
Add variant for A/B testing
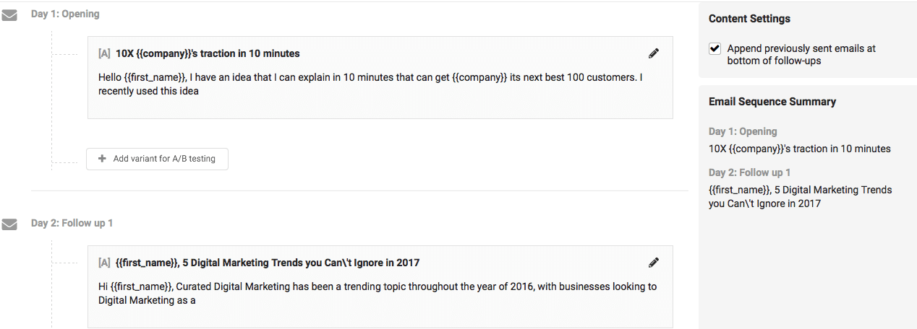click(x=157, y=159)
